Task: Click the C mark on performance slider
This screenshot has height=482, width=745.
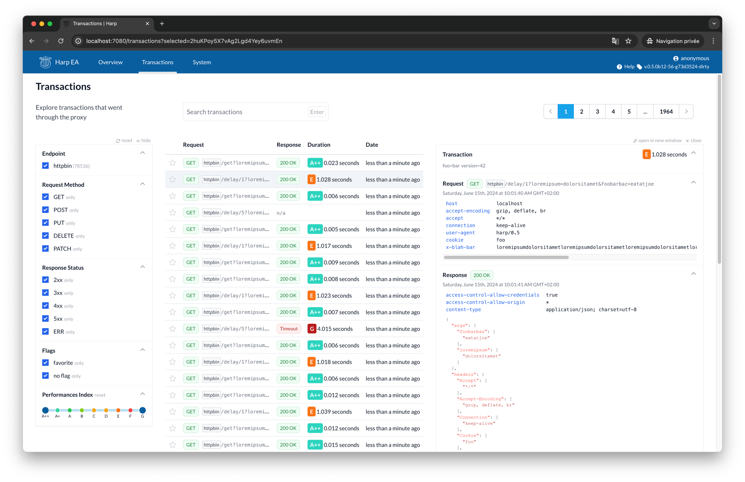Action: (x=94, y=410)
